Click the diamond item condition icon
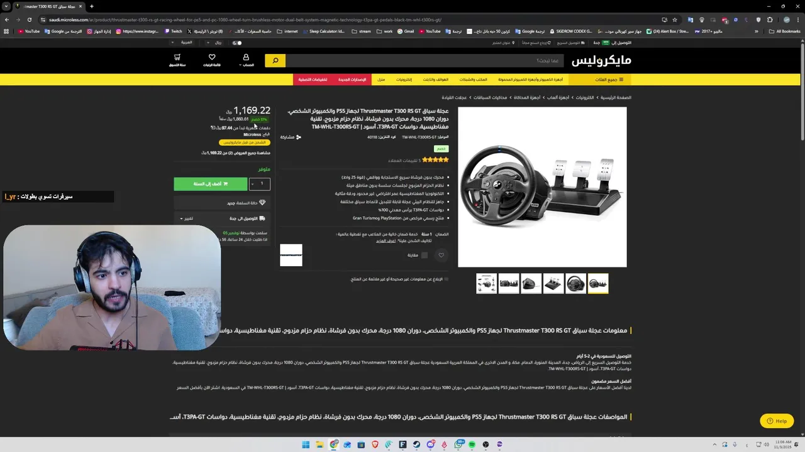This screenshot has height=452, width=805. pos(262,203)
